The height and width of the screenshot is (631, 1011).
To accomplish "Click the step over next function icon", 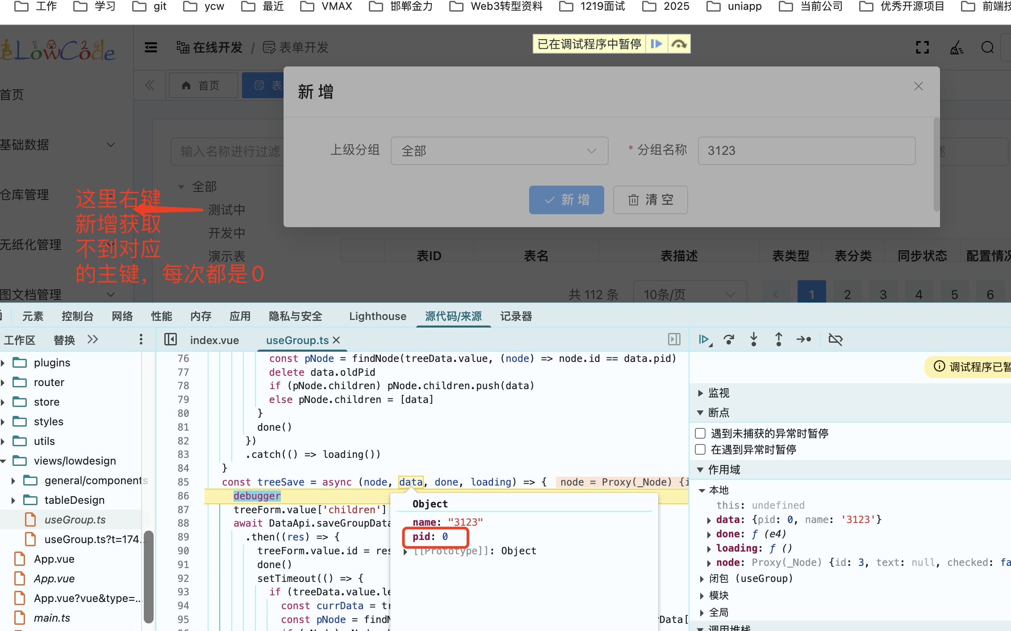I will [x=729, y=340].
